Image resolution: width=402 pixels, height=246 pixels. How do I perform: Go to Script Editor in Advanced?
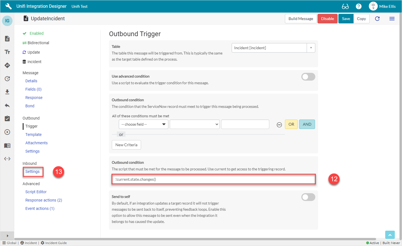click(36, 192)
